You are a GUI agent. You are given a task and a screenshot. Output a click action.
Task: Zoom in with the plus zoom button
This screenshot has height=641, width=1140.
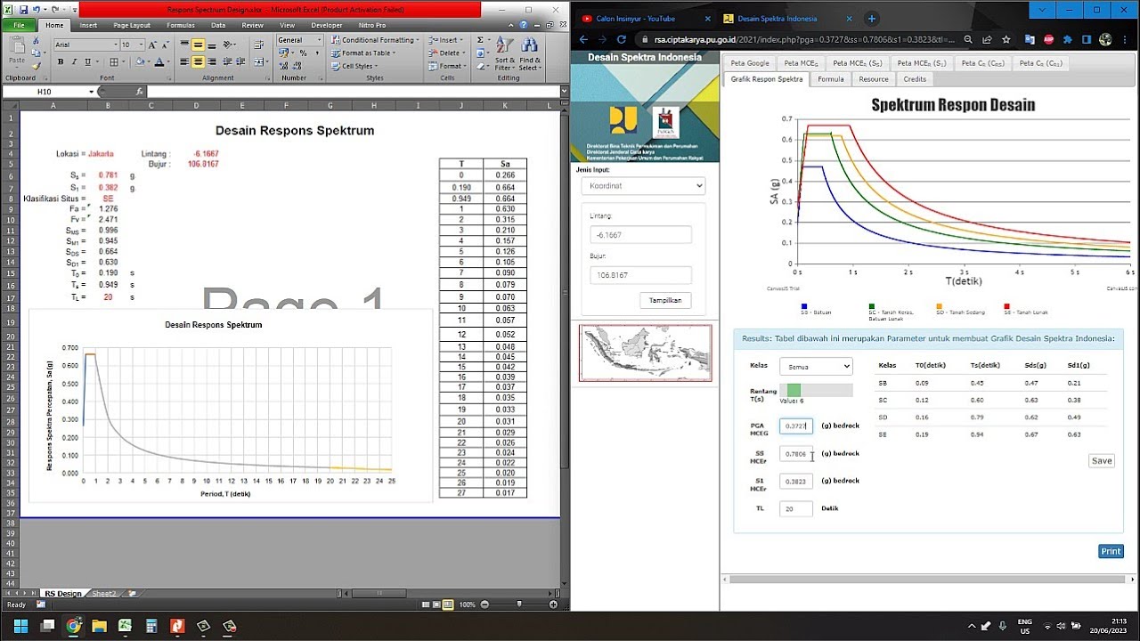pyautogui.click(x=553, y=604)
